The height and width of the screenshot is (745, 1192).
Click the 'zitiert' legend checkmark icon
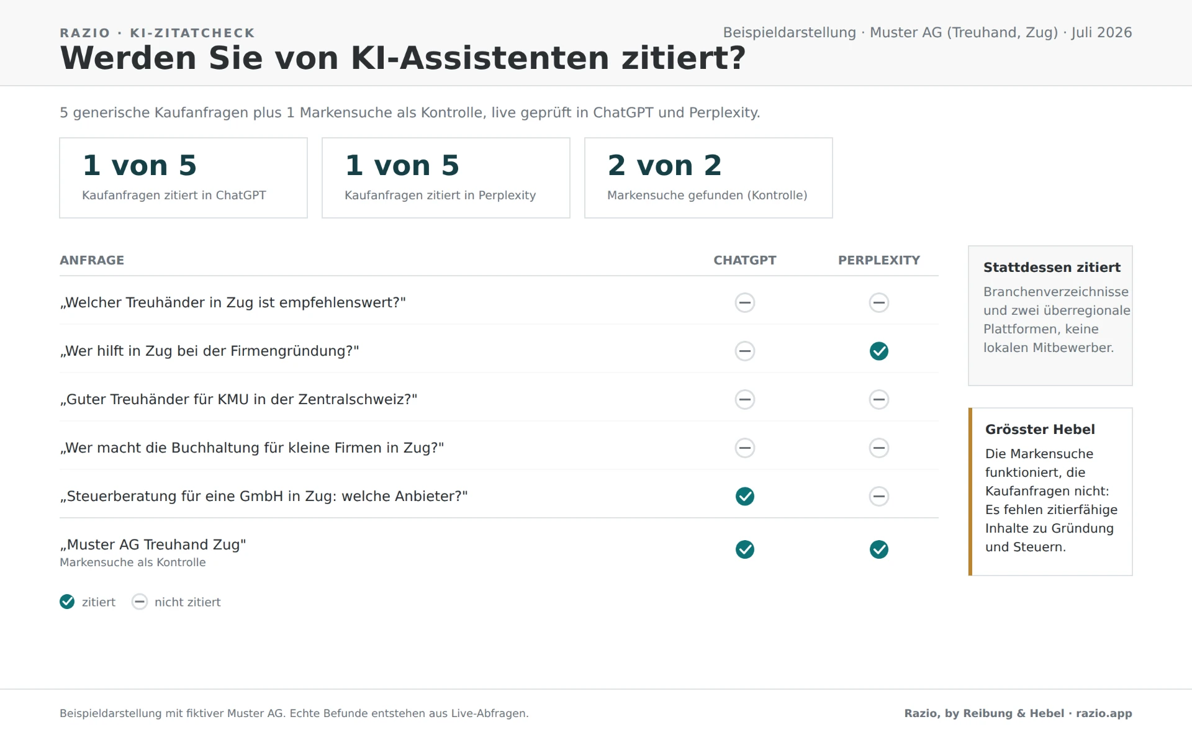coord(67,602)
